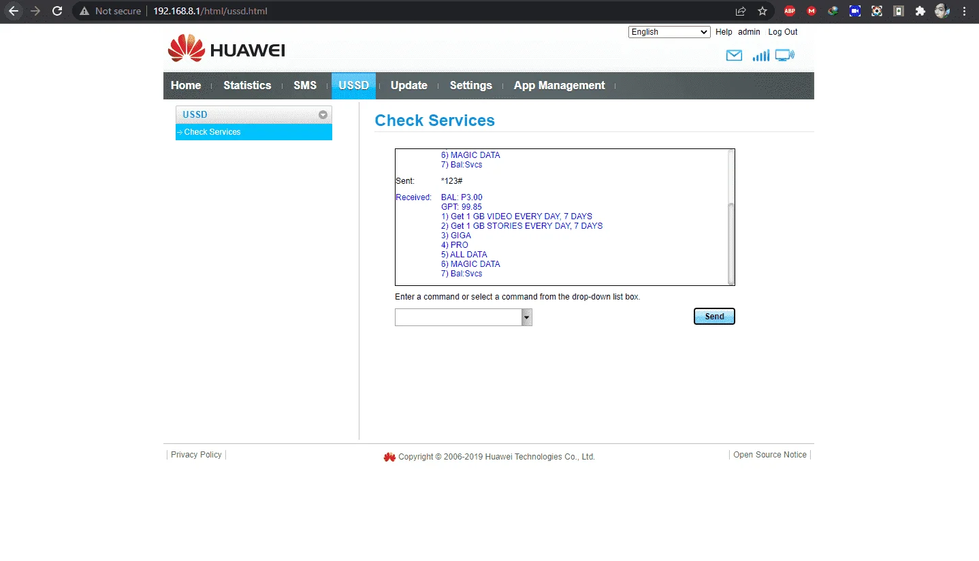Open the App Management tab
This screenshot has height=561, width=979.
[x=560, y=85]
